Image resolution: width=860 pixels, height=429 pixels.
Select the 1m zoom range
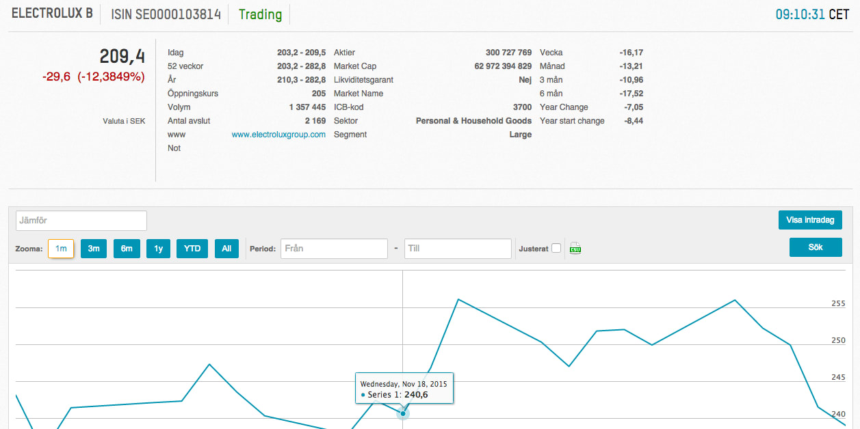tap(61, 249)
